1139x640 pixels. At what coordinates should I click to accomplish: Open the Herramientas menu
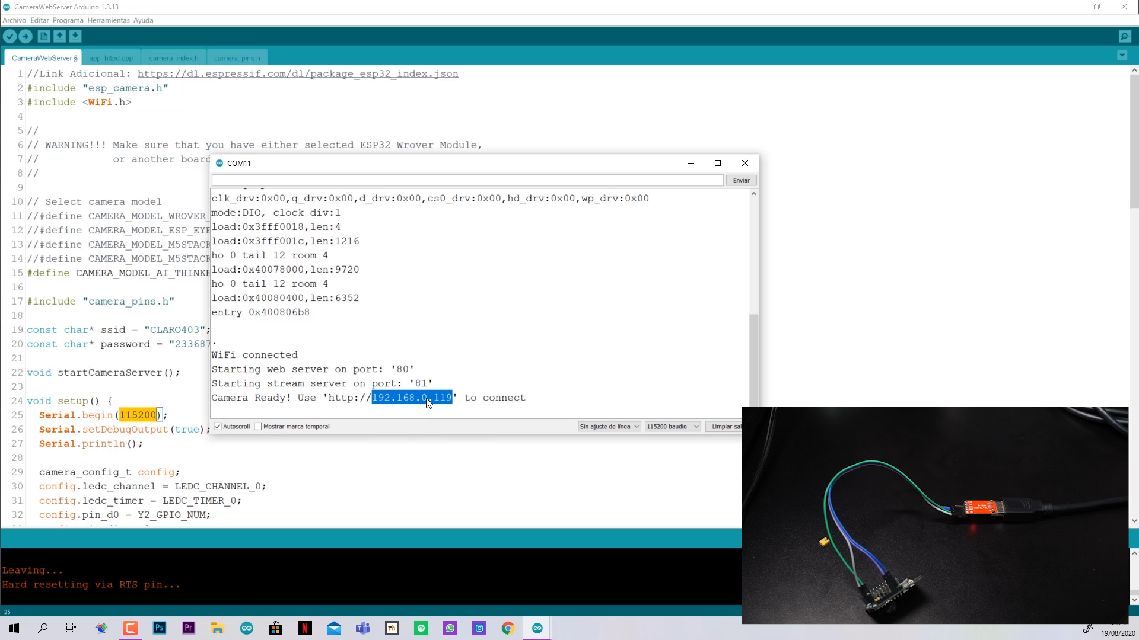[108, 20]
